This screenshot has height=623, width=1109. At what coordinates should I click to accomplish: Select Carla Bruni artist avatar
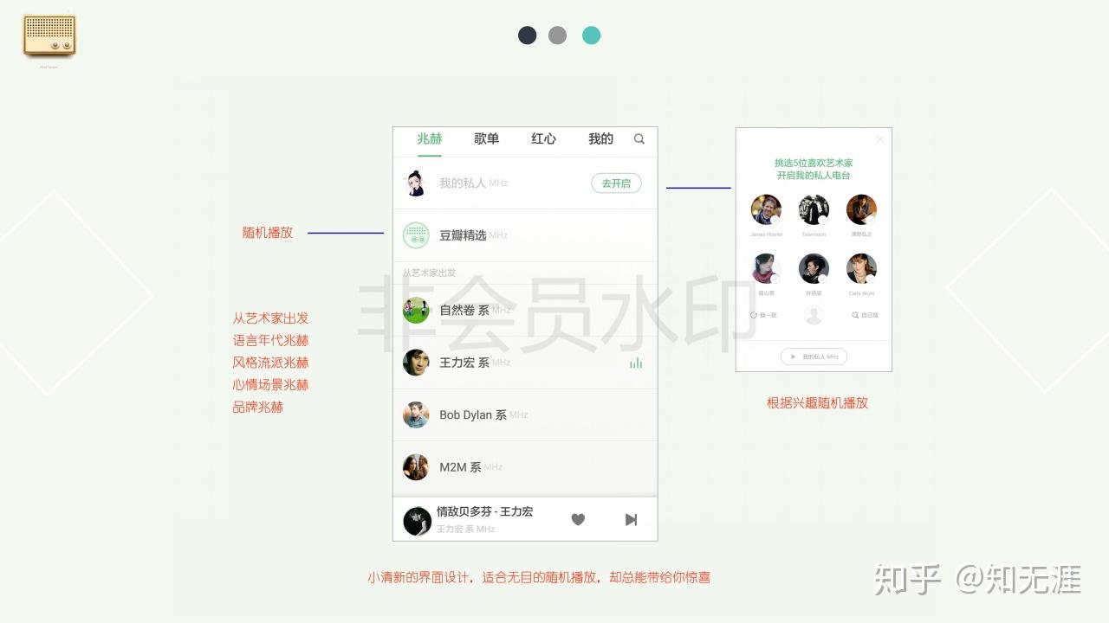(x=861, y=268)
